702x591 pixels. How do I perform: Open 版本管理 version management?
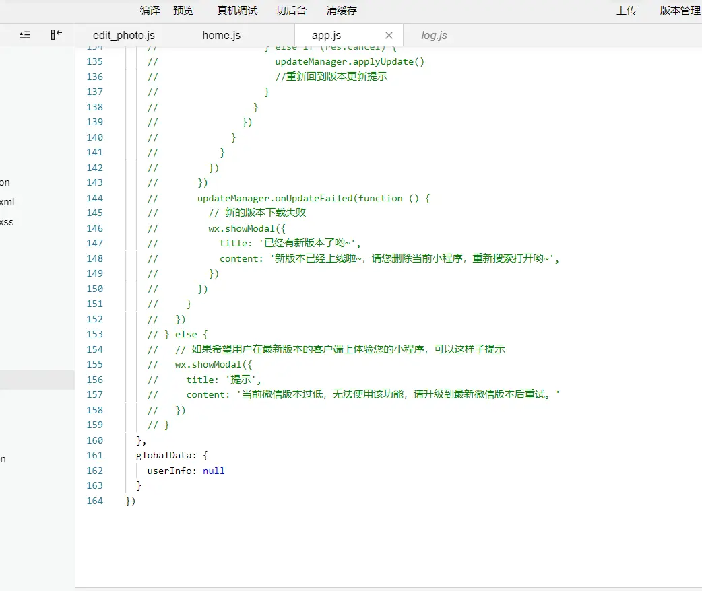coord(680,10)
